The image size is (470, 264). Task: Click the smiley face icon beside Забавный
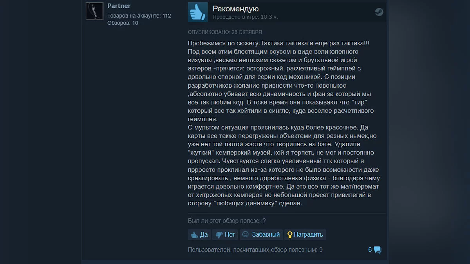click(246, 234)
